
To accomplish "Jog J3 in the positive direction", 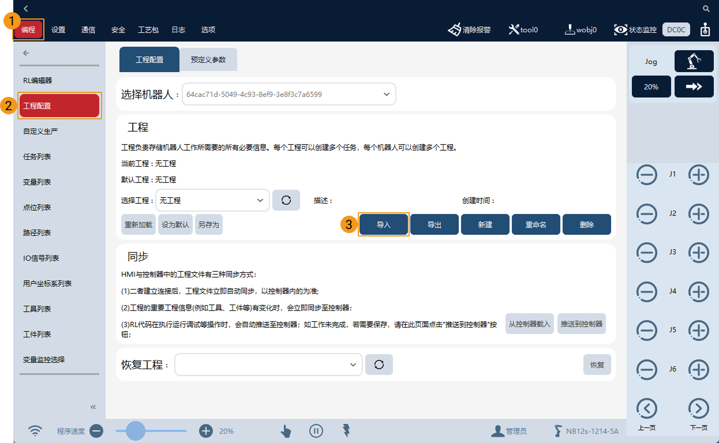I will click(699, 253).
